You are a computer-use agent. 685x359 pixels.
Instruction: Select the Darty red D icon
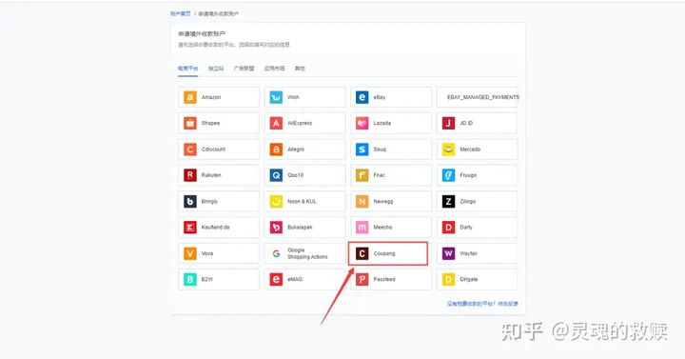[448, 228]
